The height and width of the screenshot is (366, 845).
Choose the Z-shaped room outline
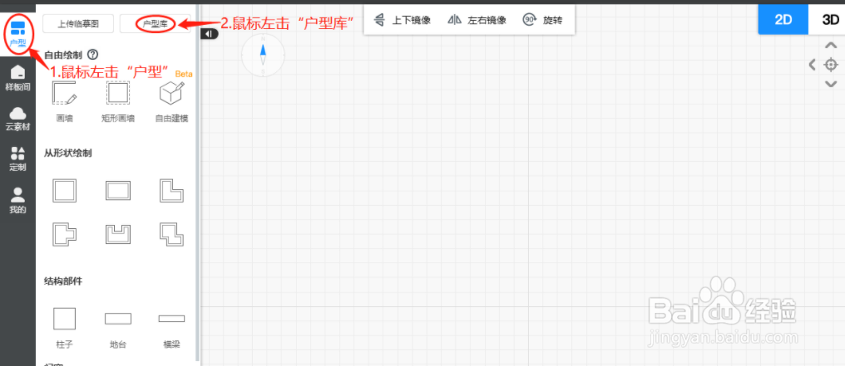tap(172, 234)
